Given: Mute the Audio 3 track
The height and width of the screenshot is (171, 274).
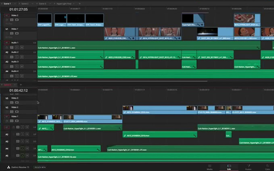Looking at the screenshot, I should (x=22, y=66).
